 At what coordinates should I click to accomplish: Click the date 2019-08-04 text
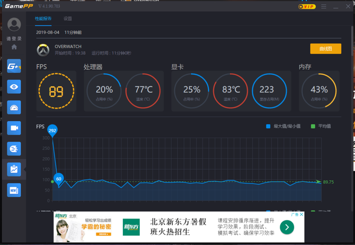[48, 32]
